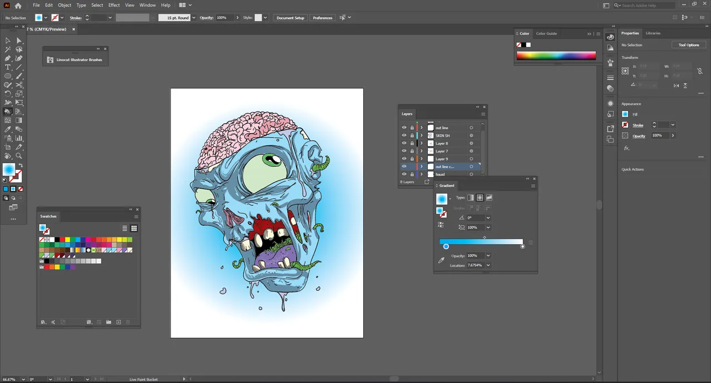Select the Type tool

click(8, 67)
